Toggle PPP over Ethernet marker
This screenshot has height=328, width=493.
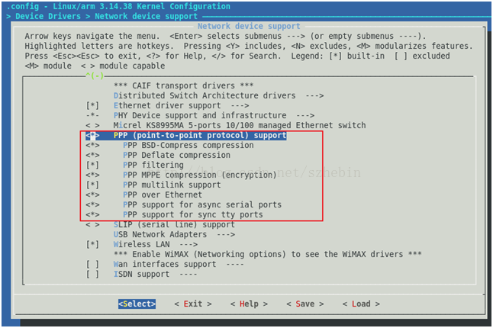tap(92, 195)
